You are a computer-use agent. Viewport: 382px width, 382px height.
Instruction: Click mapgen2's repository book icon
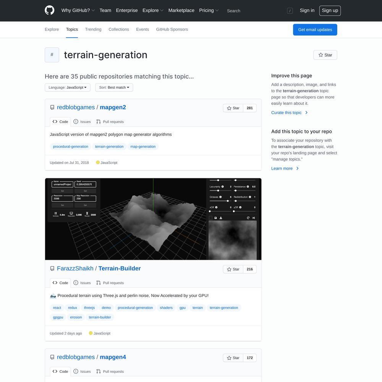click(52, 107)
